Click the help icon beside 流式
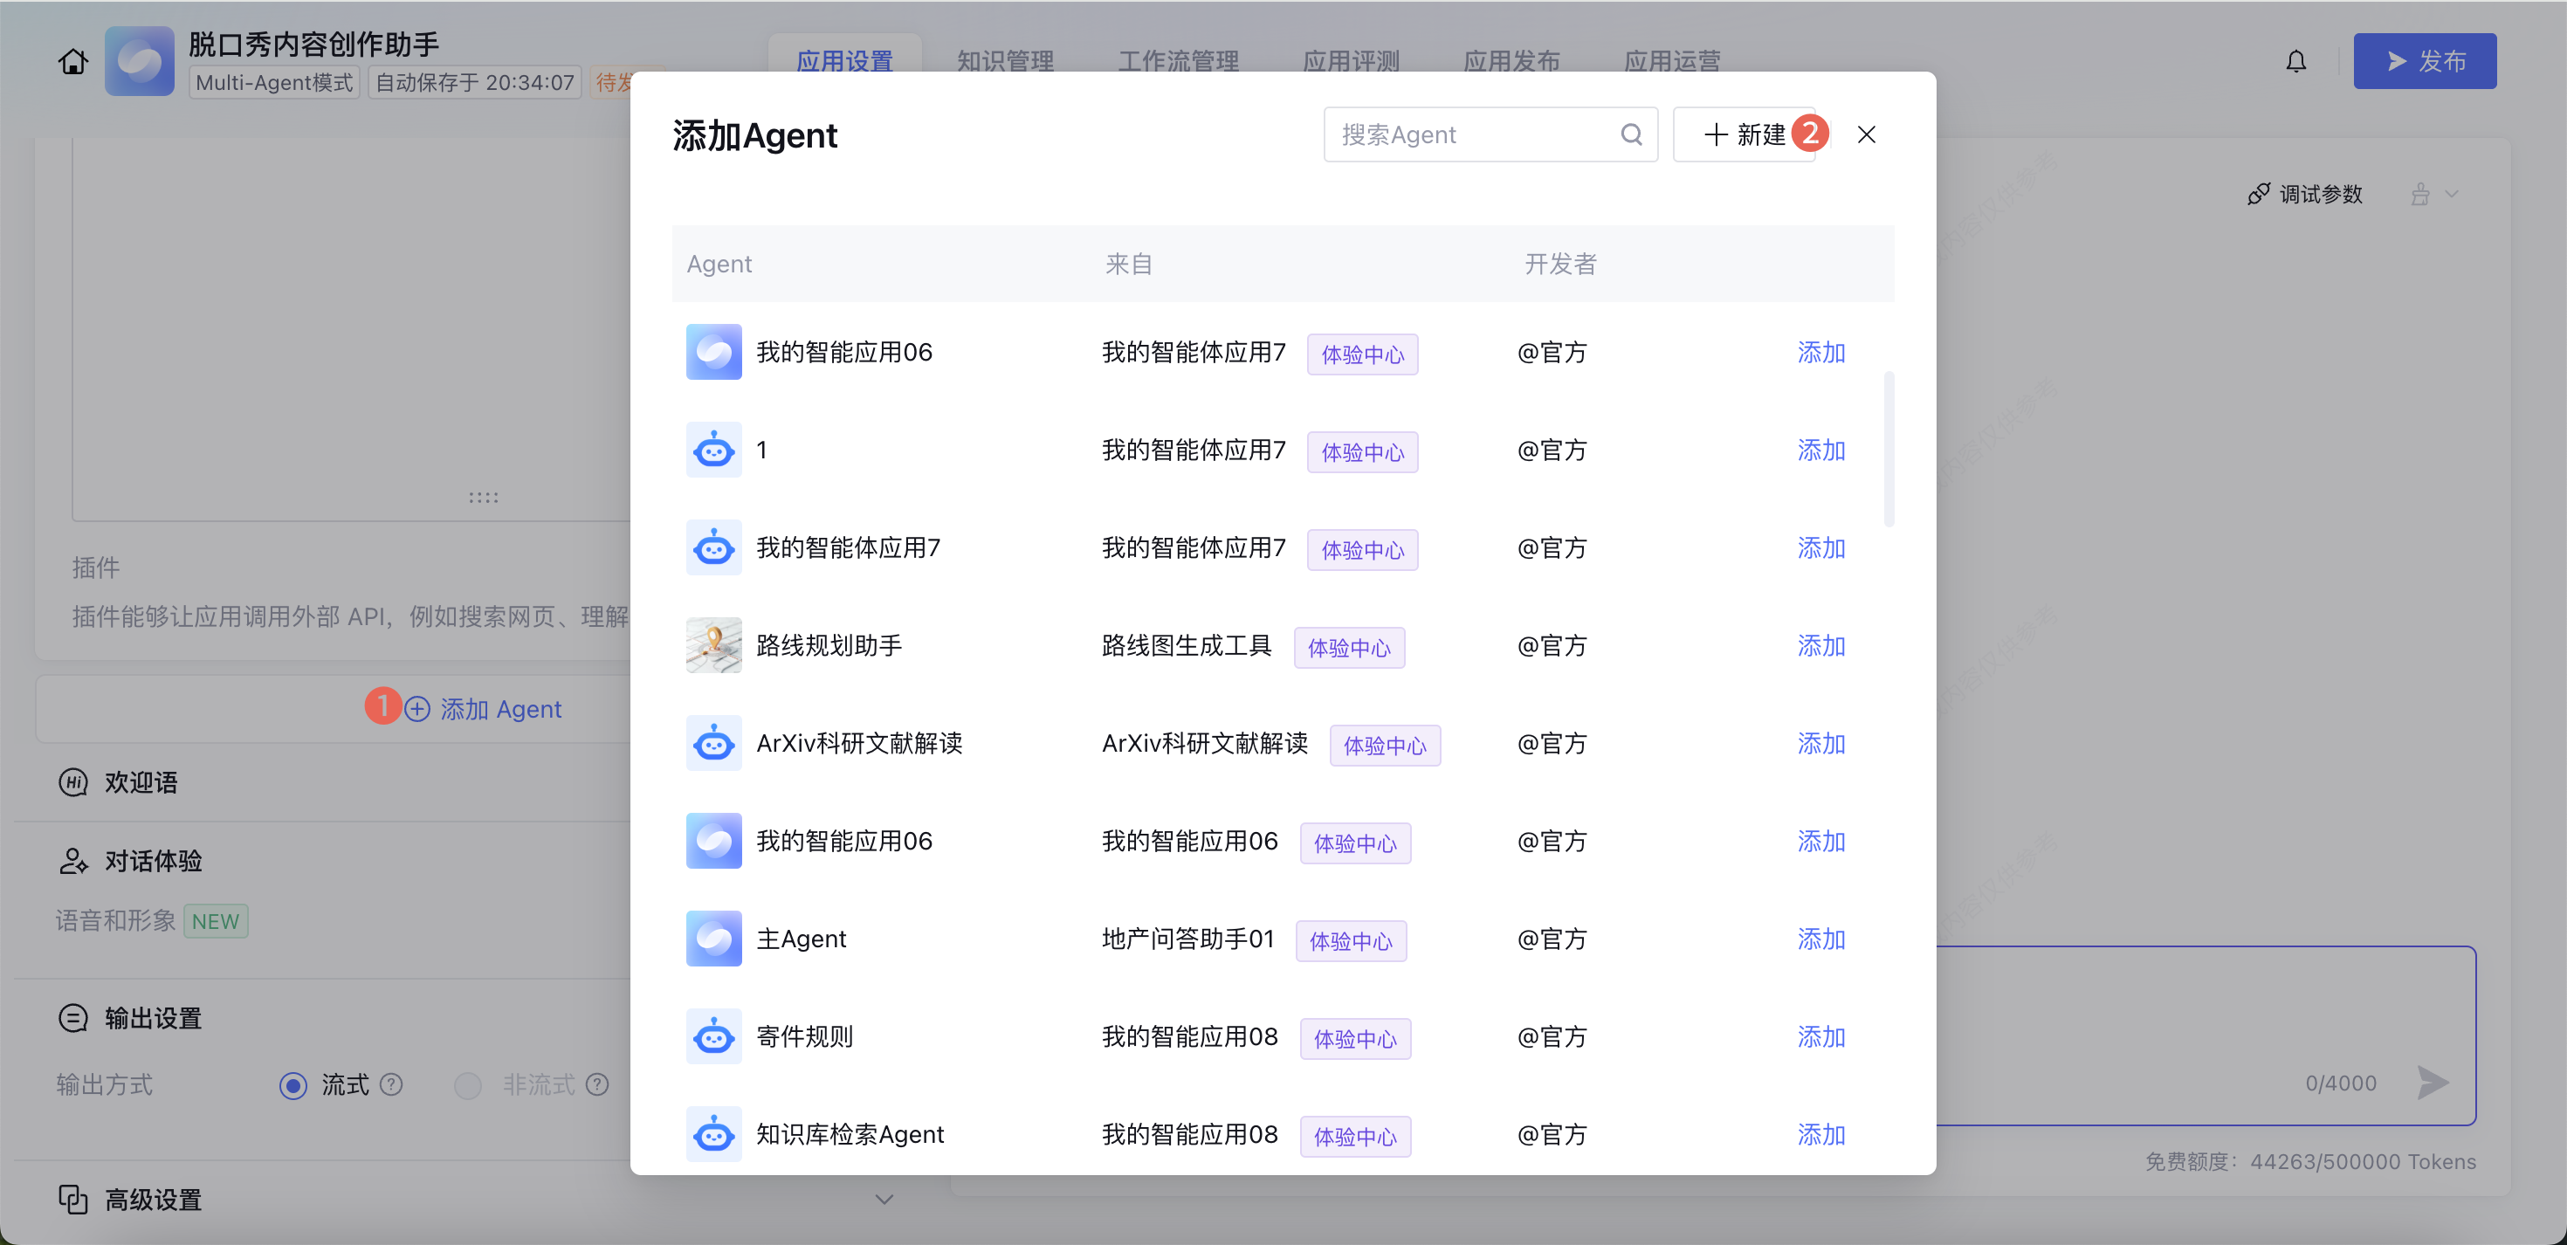The width and height of the screenshot is (2567, 1245). (x=392, y=1083)
